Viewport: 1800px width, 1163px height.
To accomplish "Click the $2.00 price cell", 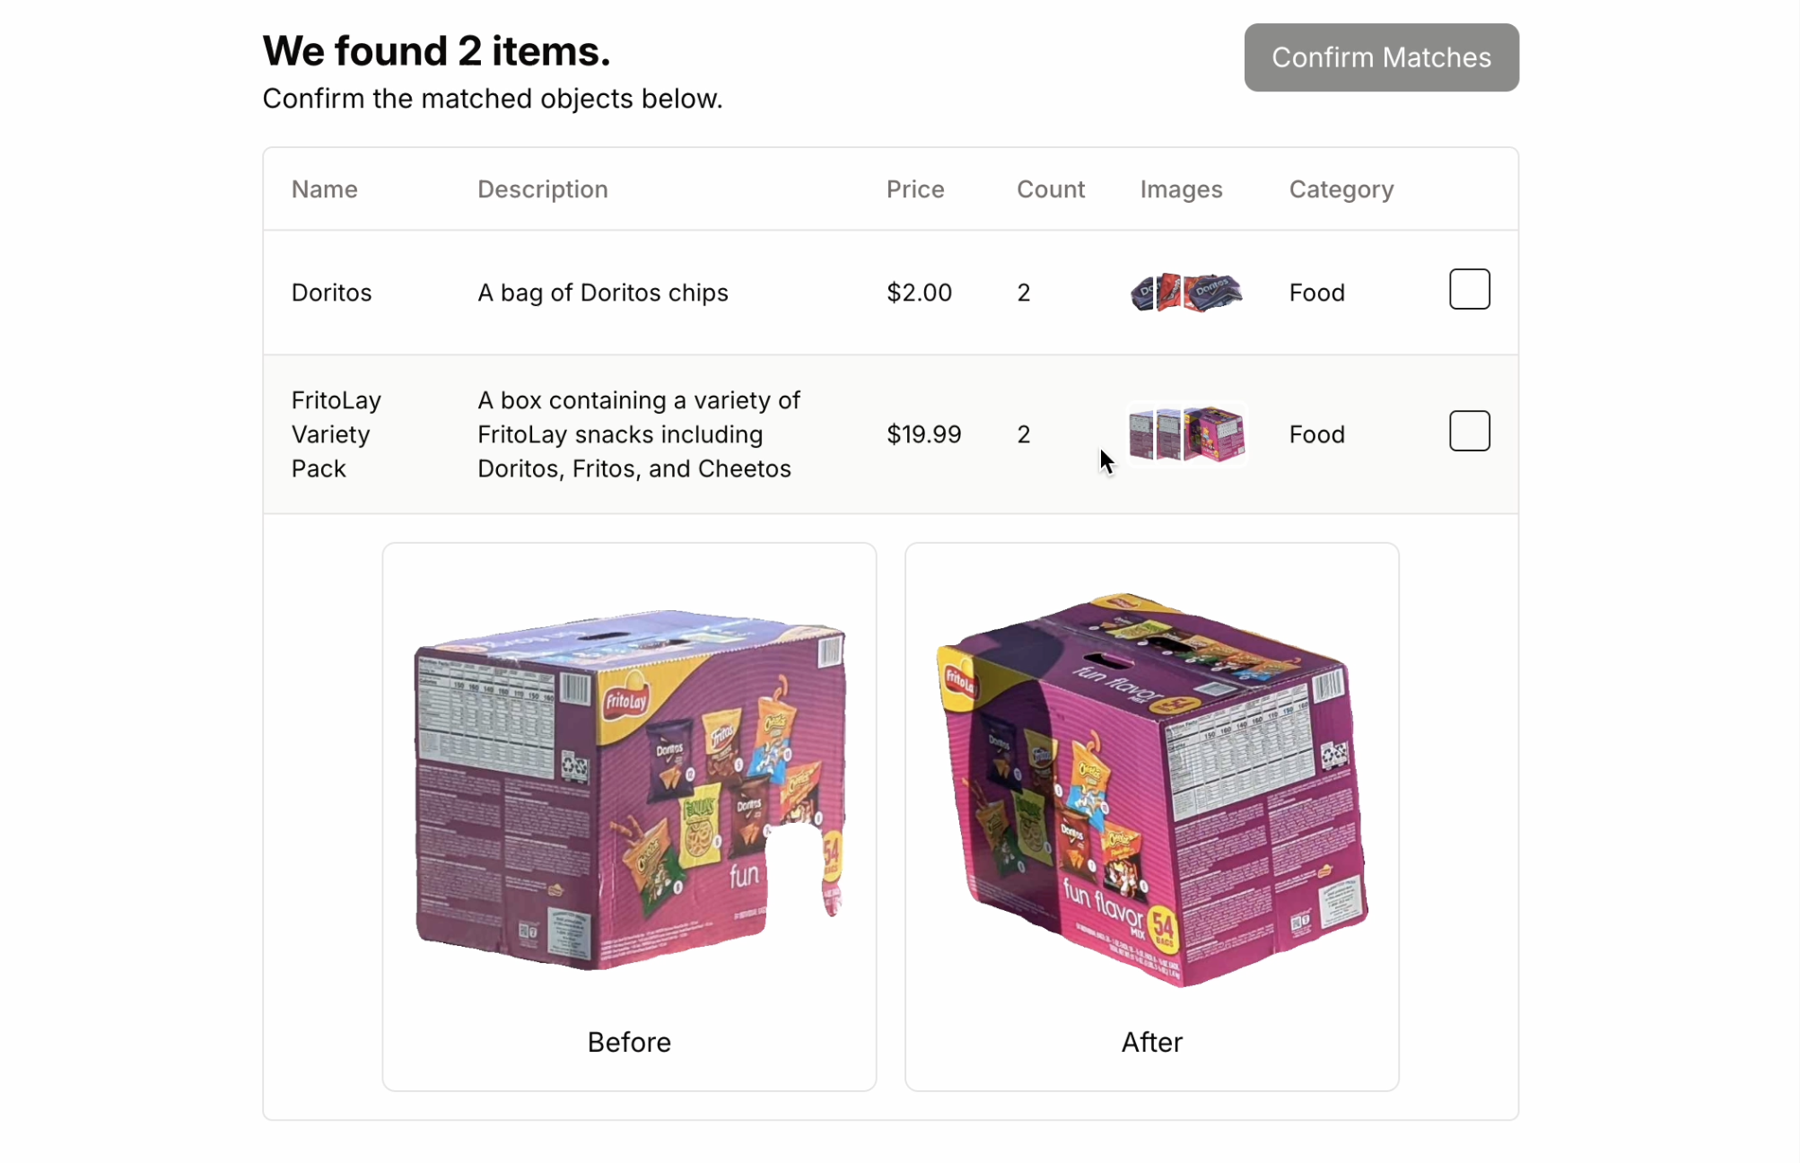I will [919, 293].
